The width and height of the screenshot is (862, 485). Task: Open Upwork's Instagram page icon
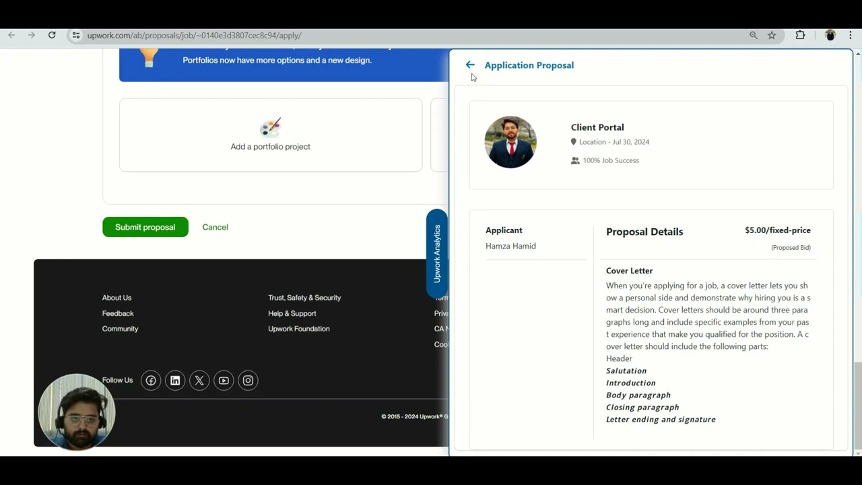click(x=248, y=381)
